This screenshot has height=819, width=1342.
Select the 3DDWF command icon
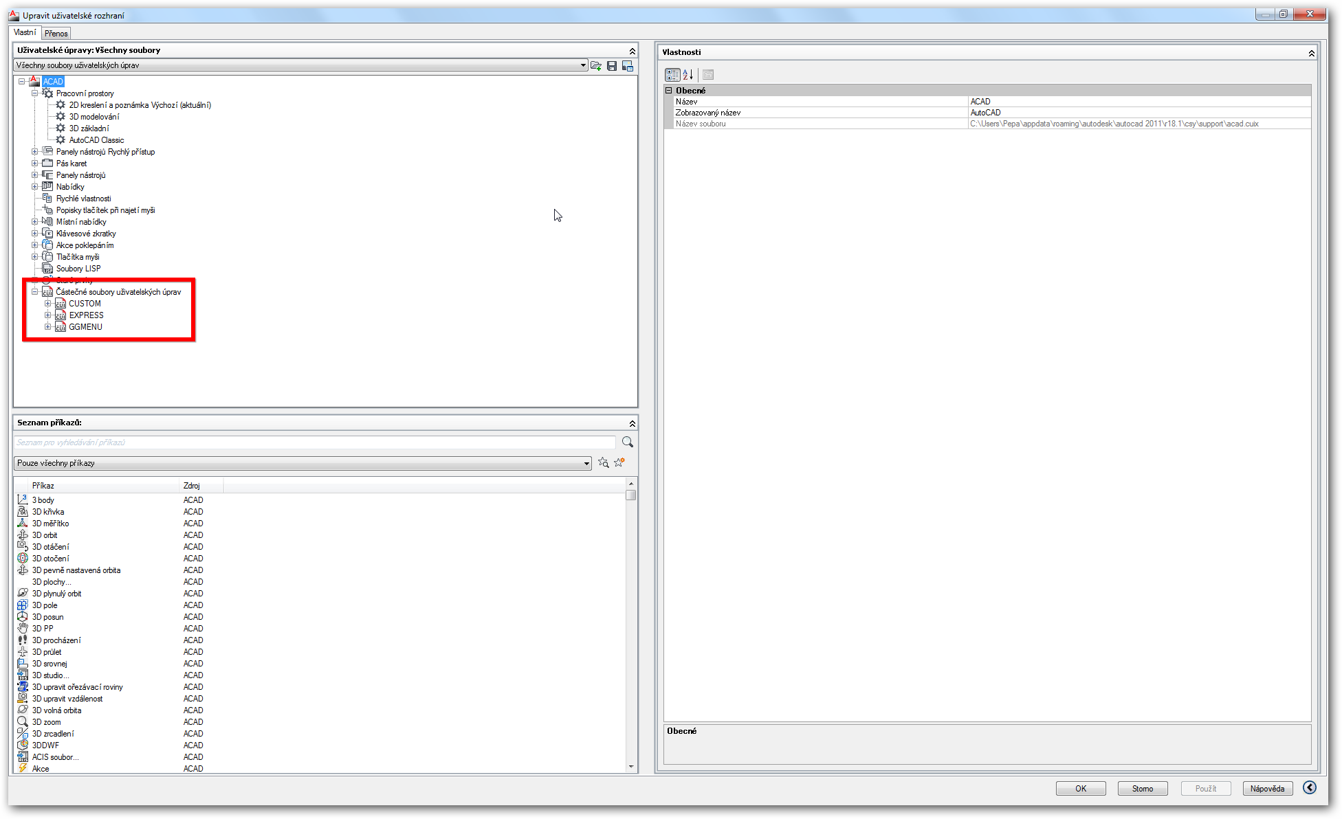coord(23,745)
